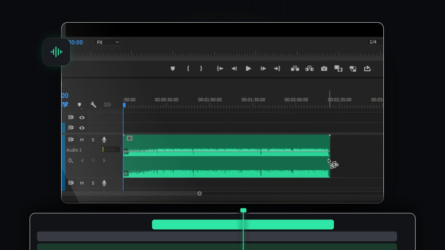The width and height of the screenshot is (445, 250).
Task: Click the Mark In brace icon
Action: [x=188, y=69]
